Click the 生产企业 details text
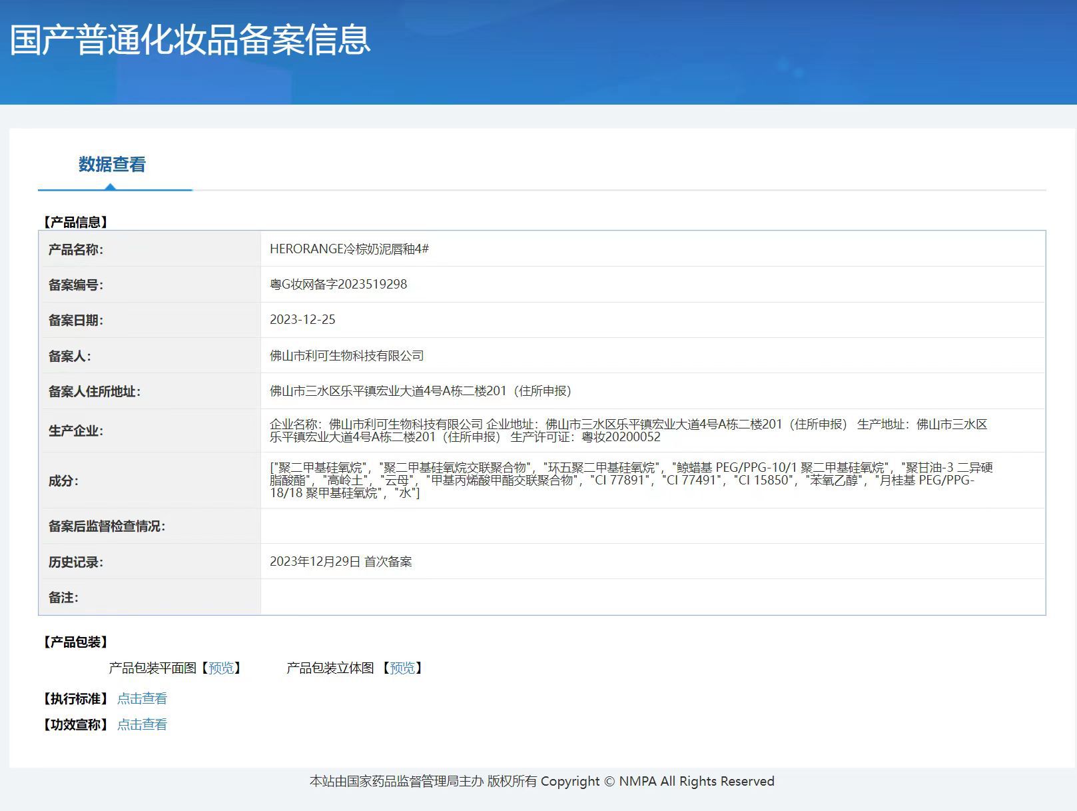The width and height of the screenshot is (1077, 811). coord(628,430)
